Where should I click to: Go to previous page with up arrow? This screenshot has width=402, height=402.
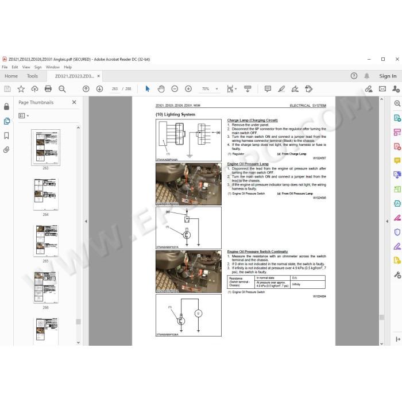tap(86, 88)
